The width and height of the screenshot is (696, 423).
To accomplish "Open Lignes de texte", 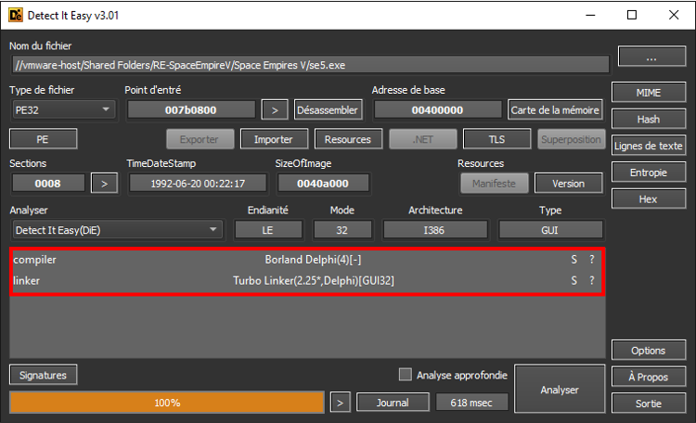I will click(x=649, y=146).
